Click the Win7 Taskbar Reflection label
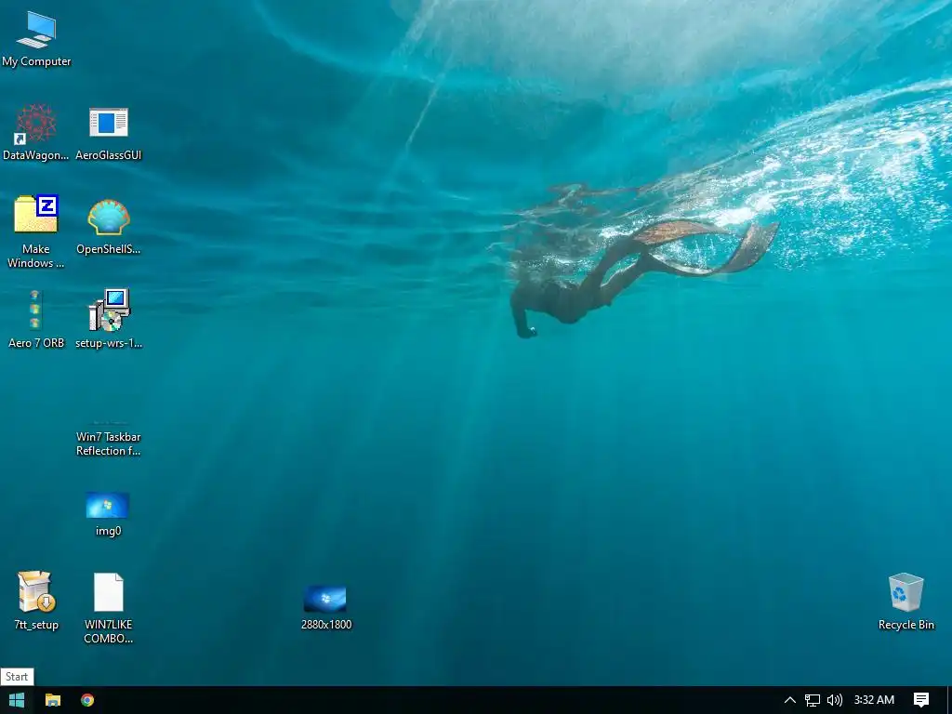952x714 pixels. pyautogui.click(x=108, y=443)
